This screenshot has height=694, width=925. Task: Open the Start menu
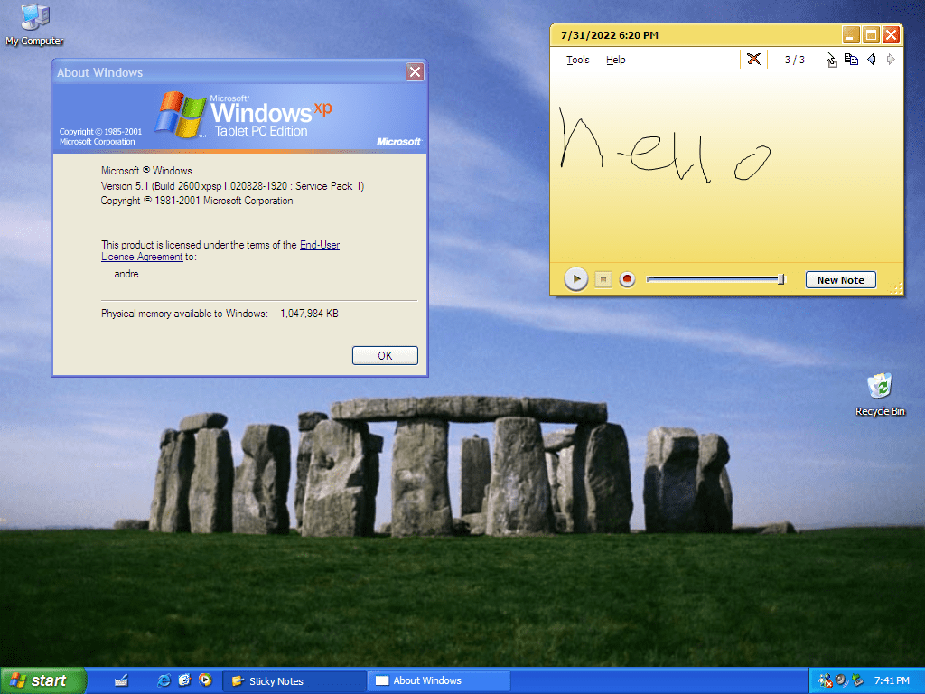[x=42, y=680]
